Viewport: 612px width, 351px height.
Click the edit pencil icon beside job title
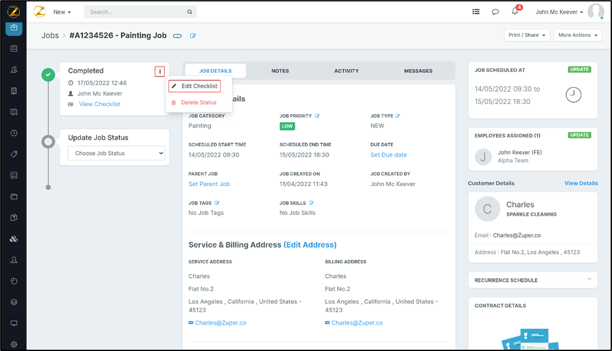(193, 36)
